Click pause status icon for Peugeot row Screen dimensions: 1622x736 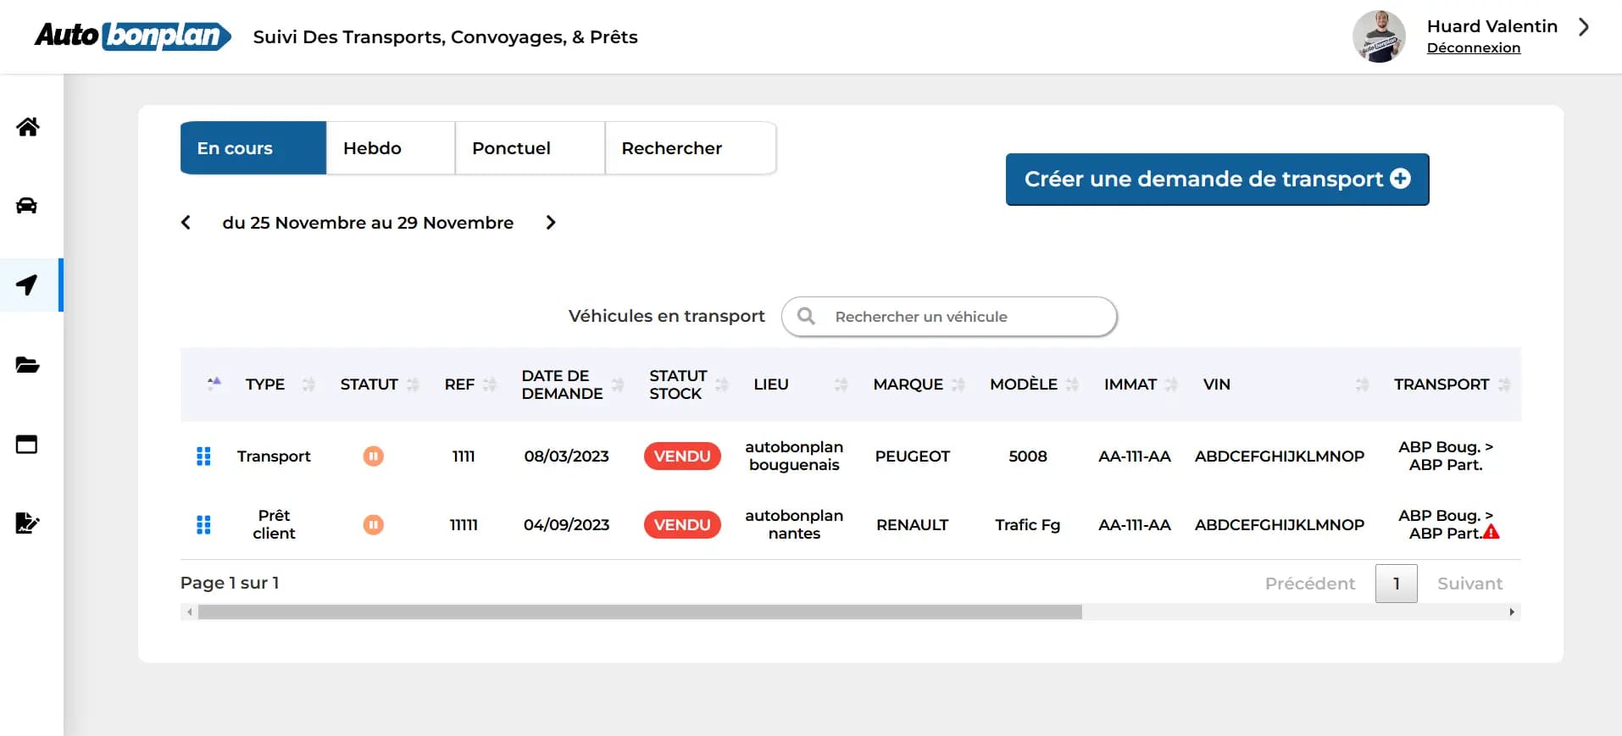373,457
